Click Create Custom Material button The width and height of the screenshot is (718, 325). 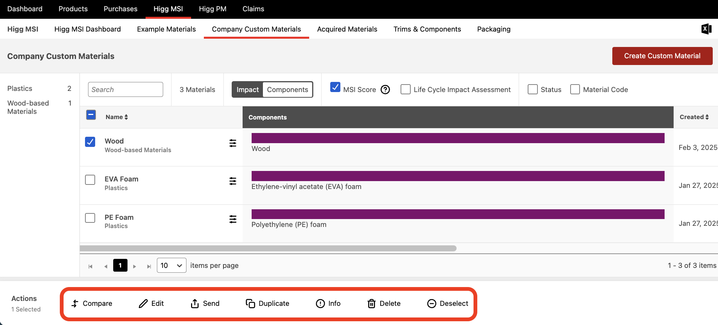click(662, 56)
